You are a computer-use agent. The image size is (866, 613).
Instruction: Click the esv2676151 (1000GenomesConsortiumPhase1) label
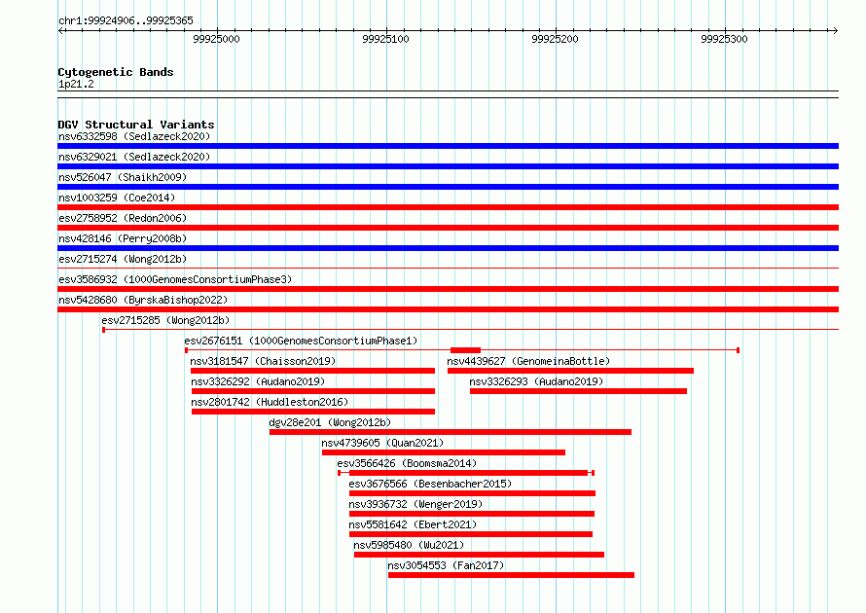click(301, 341)
